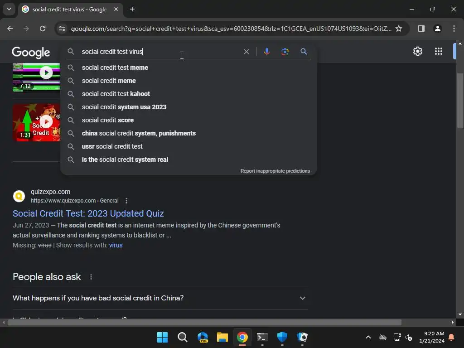Select suggestion 'ussr social credit test'

pyautogui.click(x=189, y=146)
